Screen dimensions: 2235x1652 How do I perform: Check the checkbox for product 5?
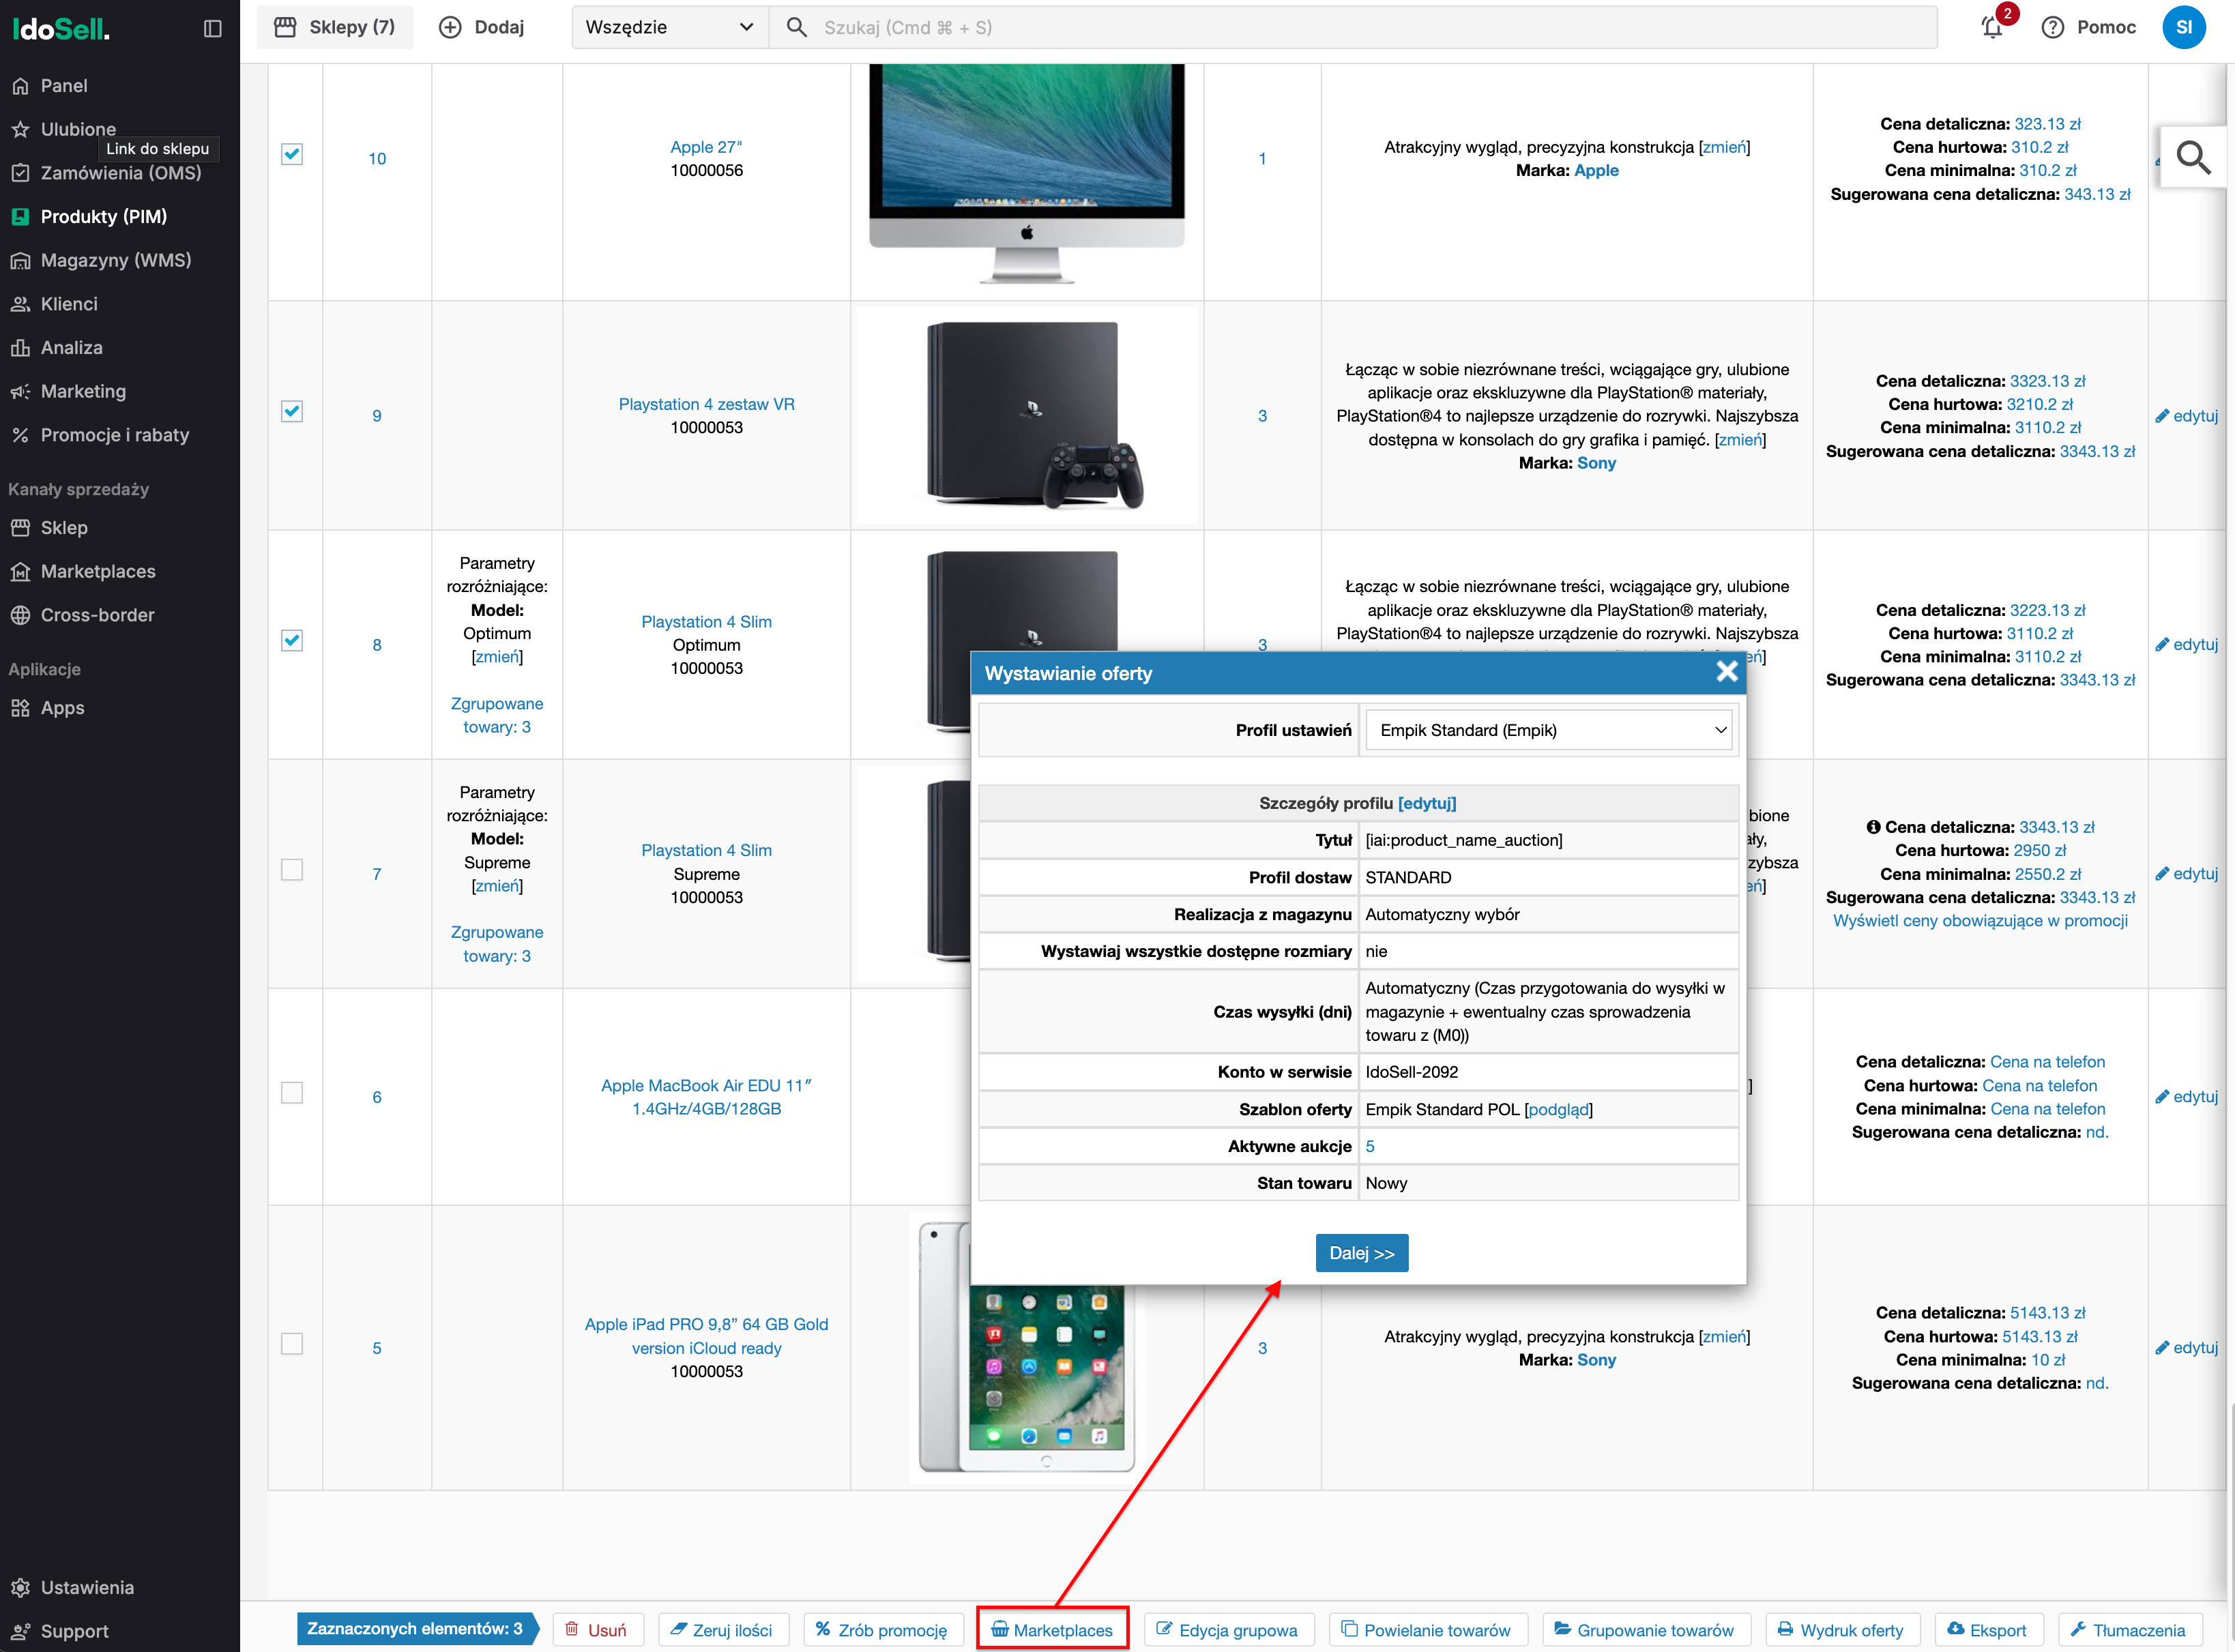coord(292,1344)
